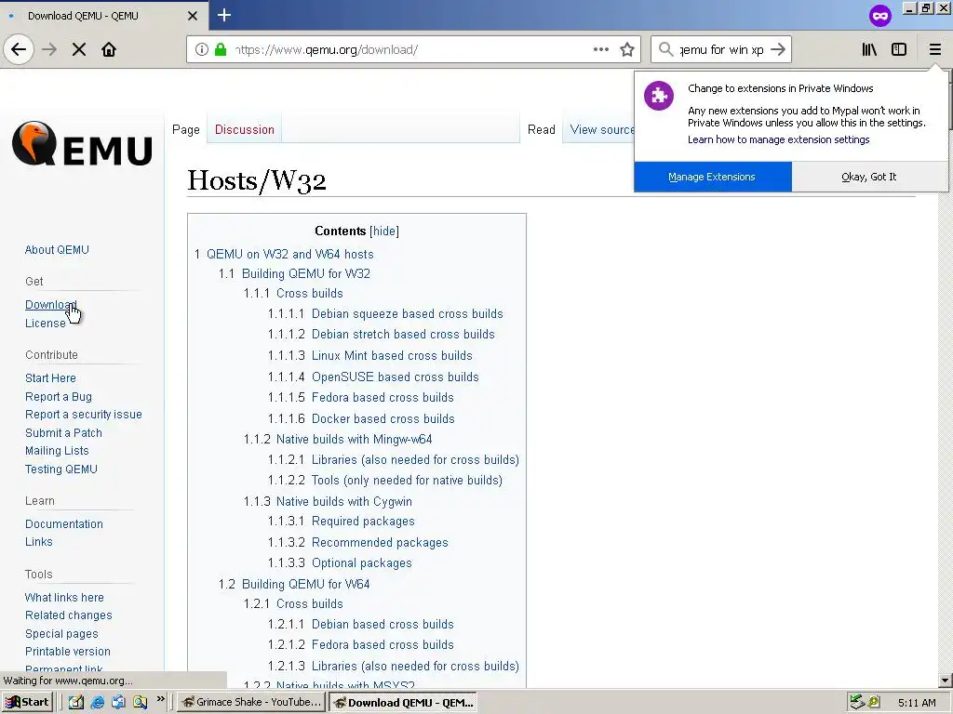Select the Page tab
This screenshot has height=714, width=953.
click(186, 129)
